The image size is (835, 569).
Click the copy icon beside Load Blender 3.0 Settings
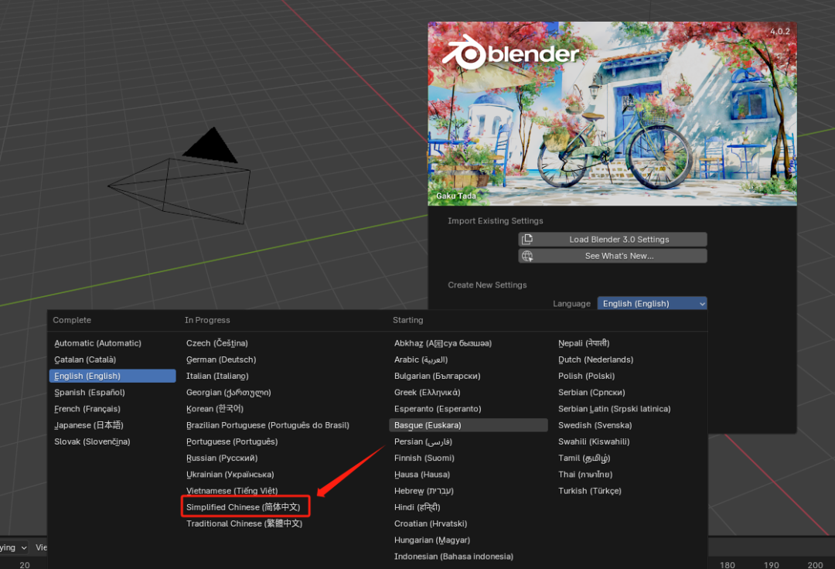click(x=527, y=240)
